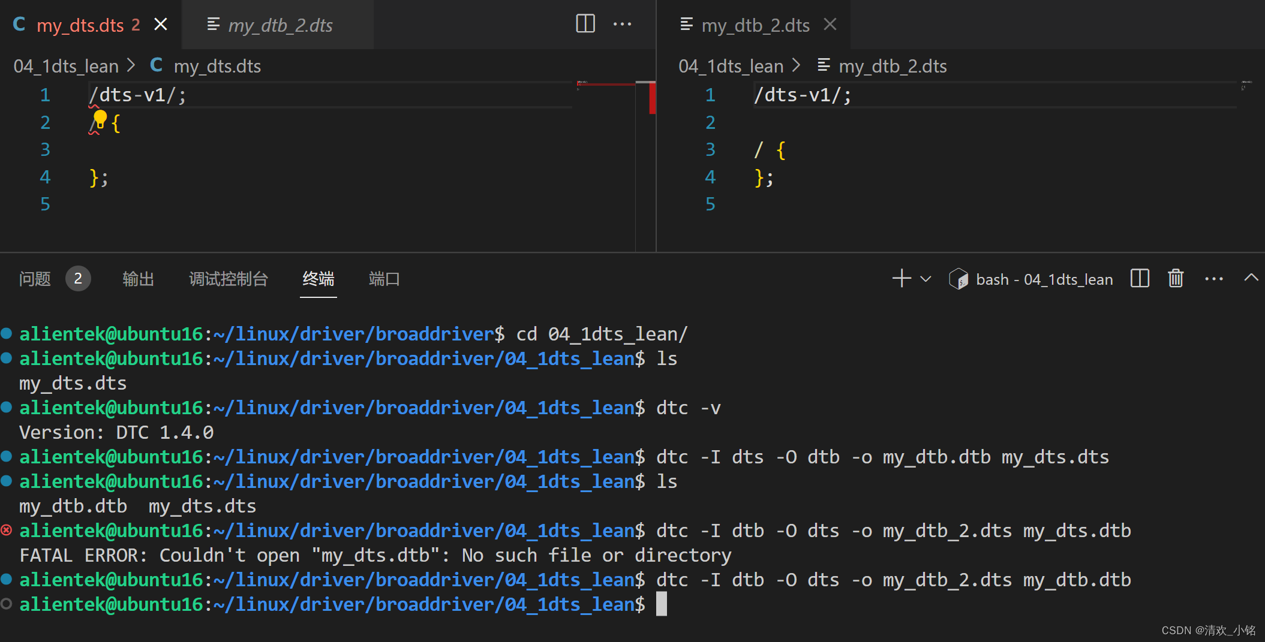Screen dimensions: 1265x642
Task: Open the terminal panel ellipsis menu
Action: [1214, 279]
